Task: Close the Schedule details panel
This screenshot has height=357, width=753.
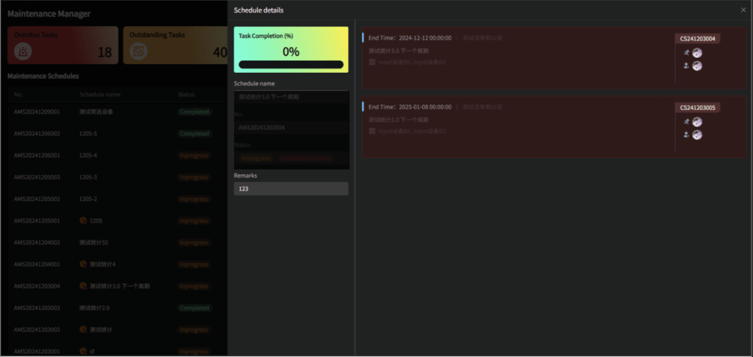Action: pos(743,10)
